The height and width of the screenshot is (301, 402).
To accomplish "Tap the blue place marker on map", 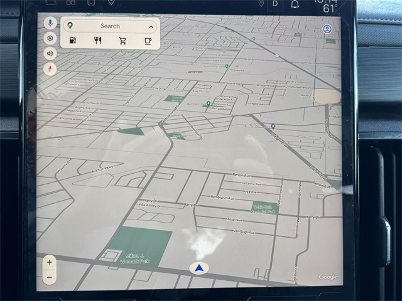I will click(273, 126).
